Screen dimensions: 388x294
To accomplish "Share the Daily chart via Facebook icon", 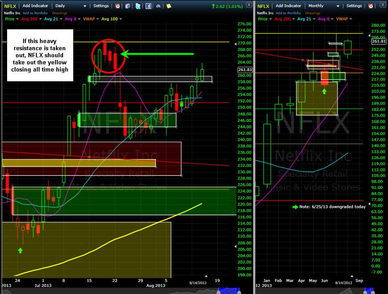I will click(x=148, y=6).
